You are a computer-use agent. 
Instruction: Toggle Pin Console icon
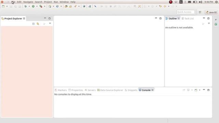[x=184, y=90]
